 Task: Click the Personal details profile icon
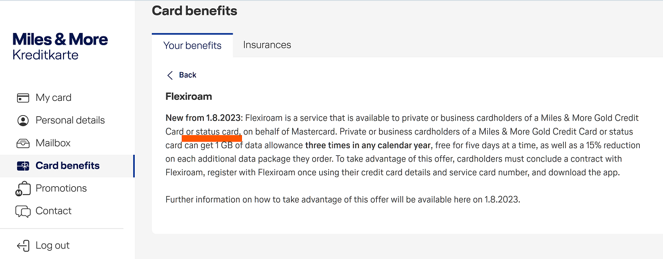[x=23, y=121]
